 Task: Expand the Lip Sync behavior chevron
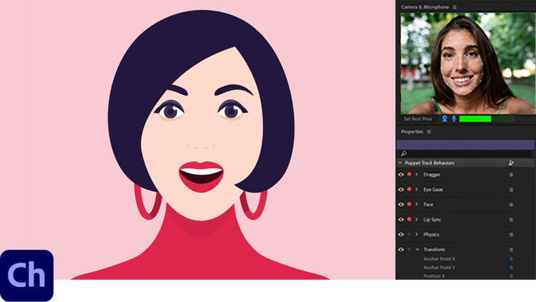tap(417, 220)
